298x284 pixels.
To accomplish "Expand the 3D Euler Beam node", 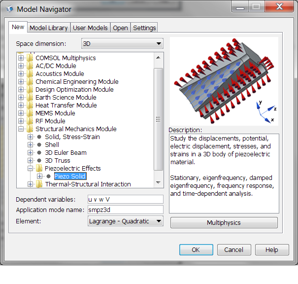I will tap(30, 152).
